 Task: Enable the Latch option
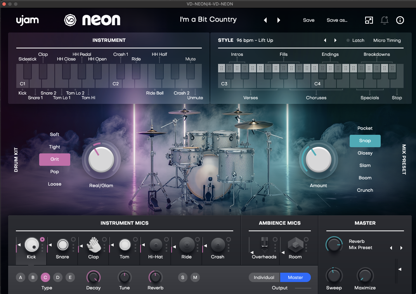[355, 40]
